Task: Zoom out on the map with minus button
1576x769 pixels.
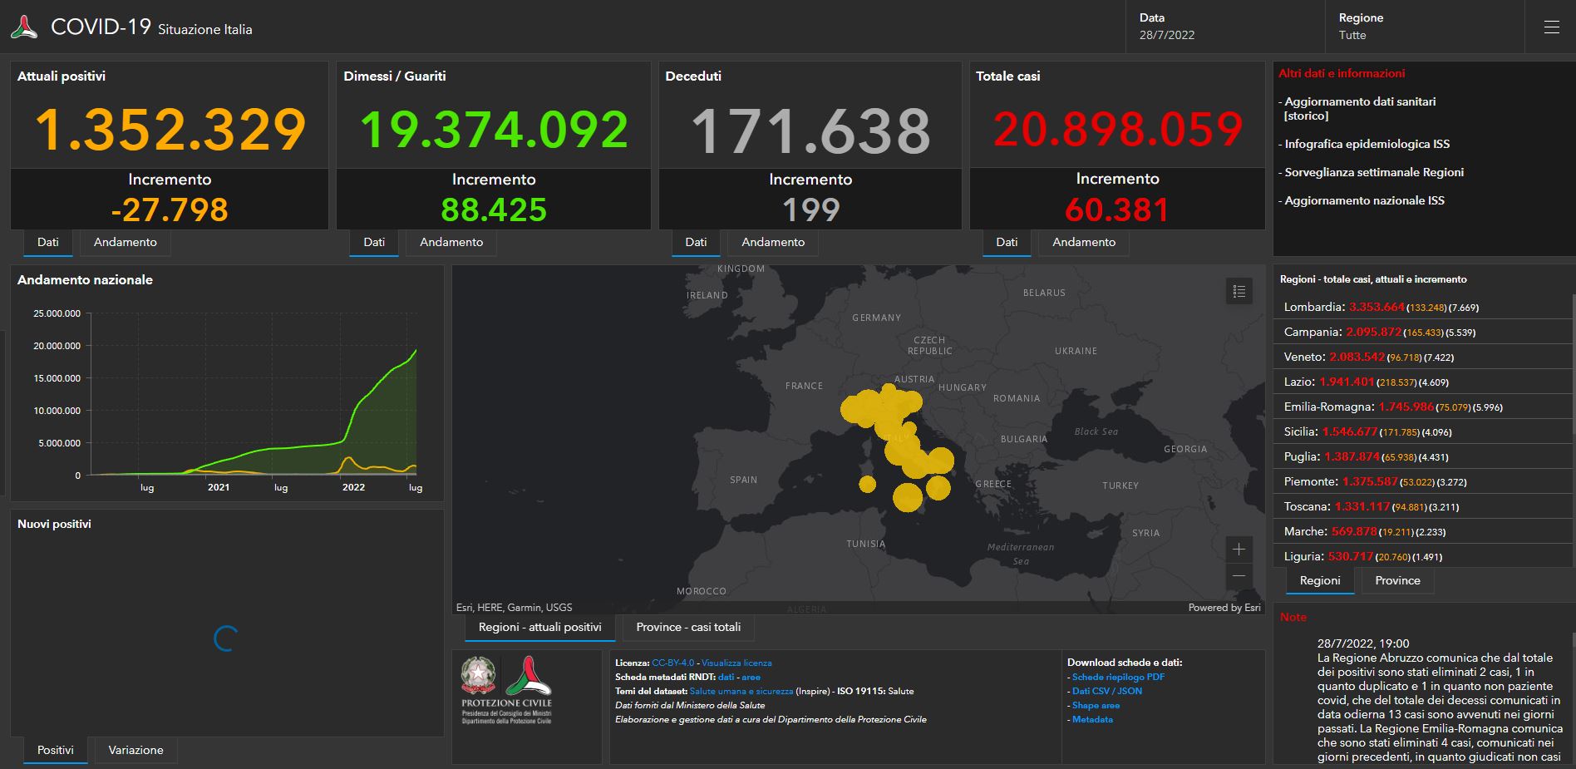Action: 1239,575
